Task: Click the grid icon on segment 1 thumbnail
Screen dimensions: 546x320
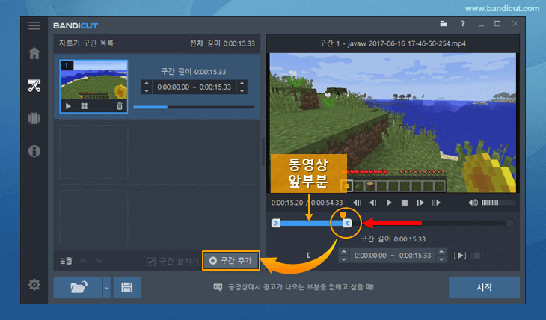Action: pyautogui.click(x=84, y=106)
